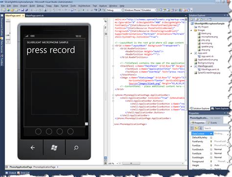This screenshot has height=177, width=232.
Task: Close the MainPage.xaml tab
Action: coord(23,16)
